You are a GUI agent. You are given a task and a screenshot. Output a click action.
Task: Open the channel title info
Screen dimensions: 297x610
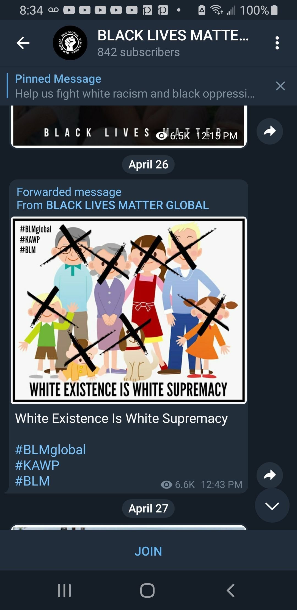[x=173, y=43]
